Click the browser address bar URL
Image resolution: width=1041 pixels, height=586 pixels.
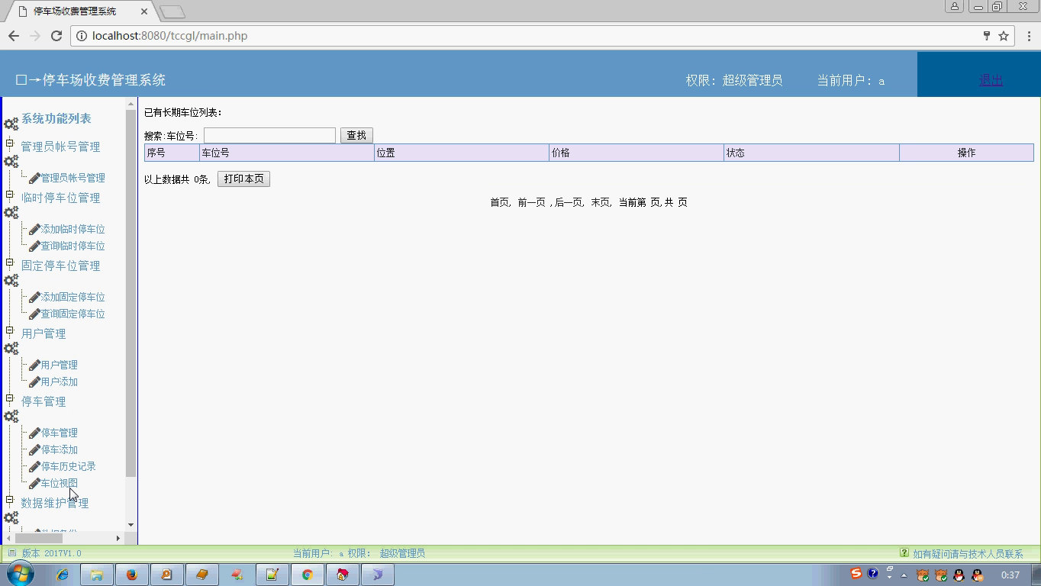(169, 36)
